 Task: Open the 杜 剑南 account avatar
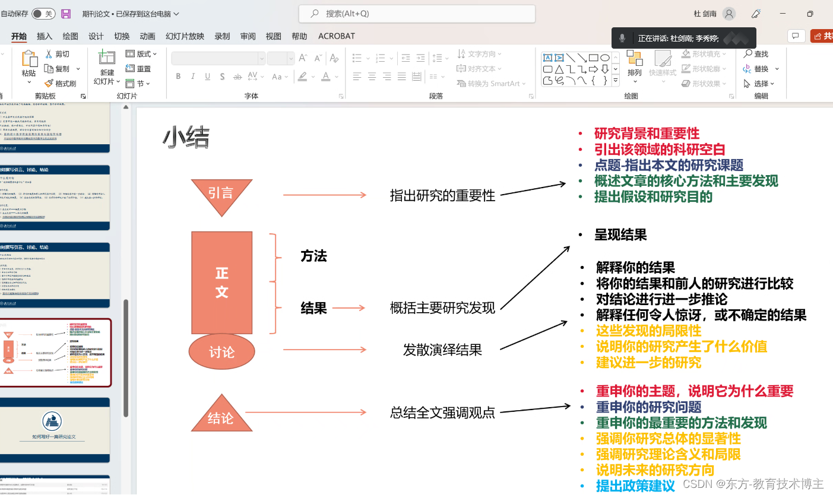[729, 14]
